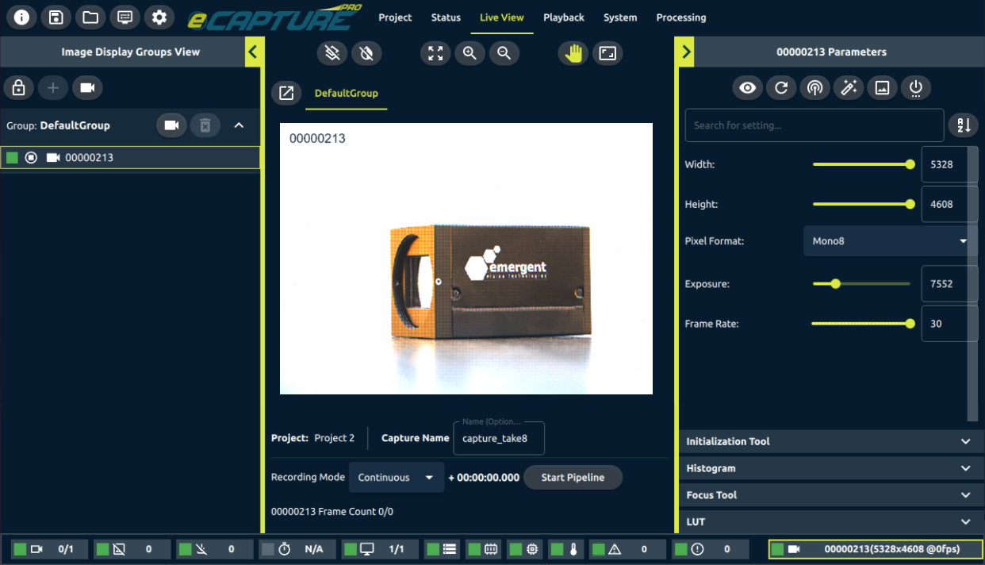Screen dimensions: 985x565
Task: Click the lock icon in groups view
Action: (19, 87)
